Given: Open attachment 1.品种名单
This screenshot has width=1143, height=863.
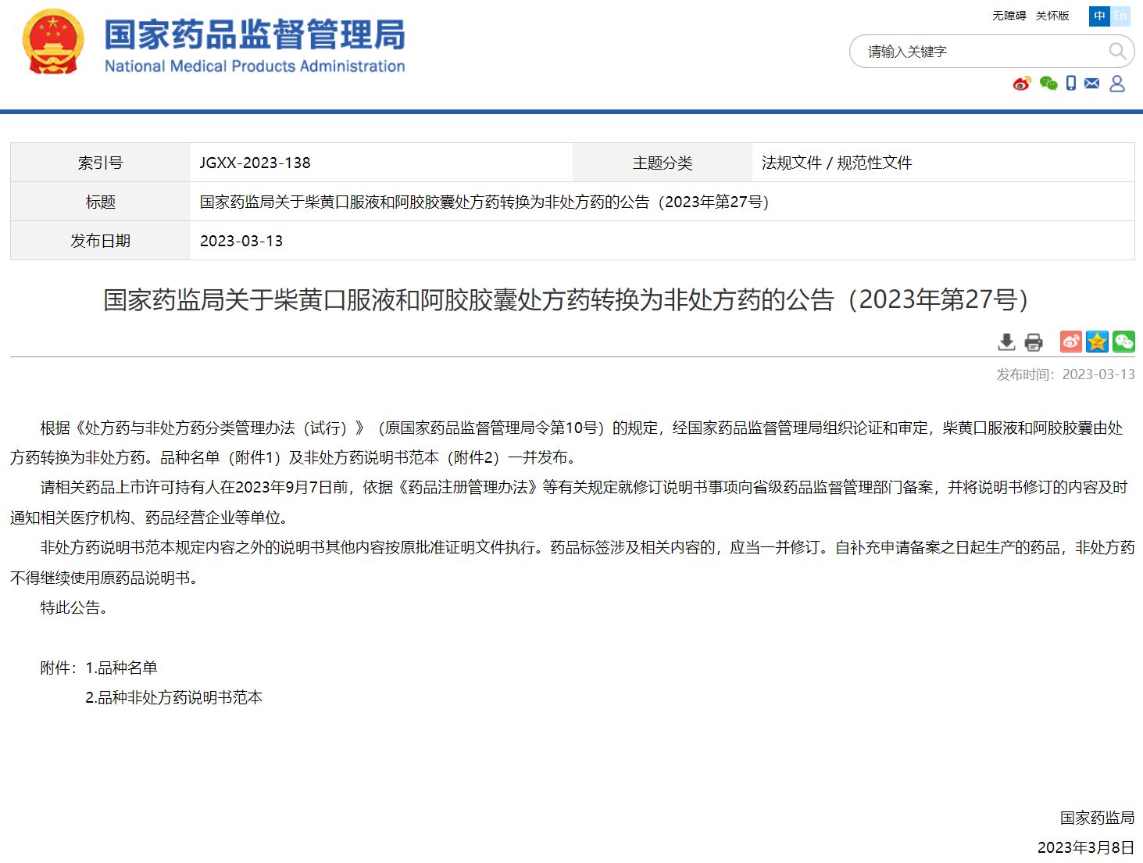Looking at the screenshot, I should coord(121,668).
